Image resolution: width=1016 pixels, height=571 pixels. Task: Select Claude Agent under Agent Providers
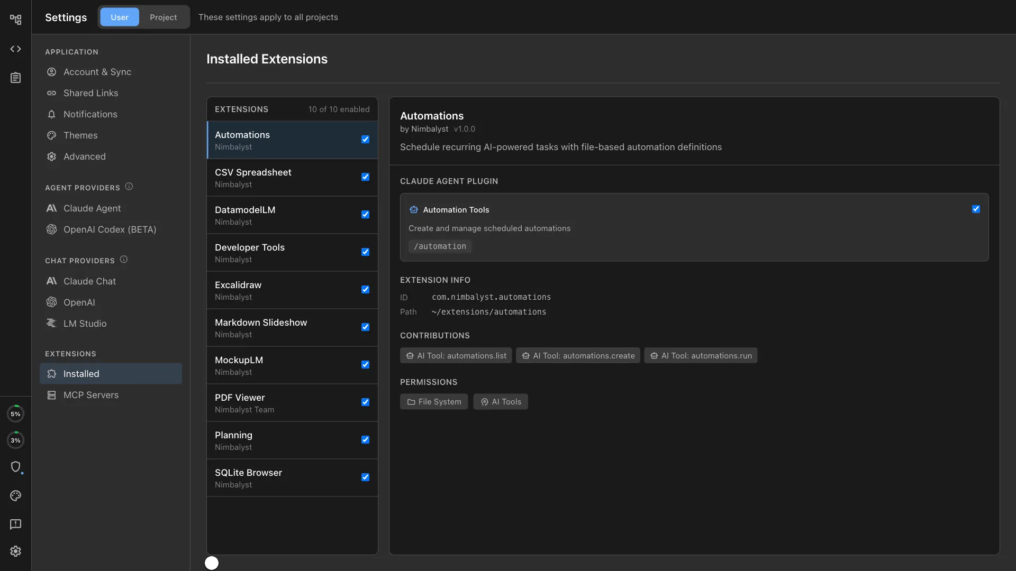[92, 208]
